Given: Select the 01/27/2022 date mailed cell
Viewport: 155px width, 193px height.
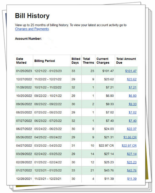Looking at the screenshot, I should (x=24, y=170).
